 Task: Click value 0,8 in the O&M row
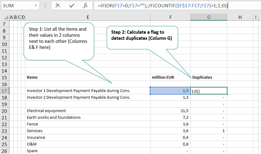click(170, 144)
